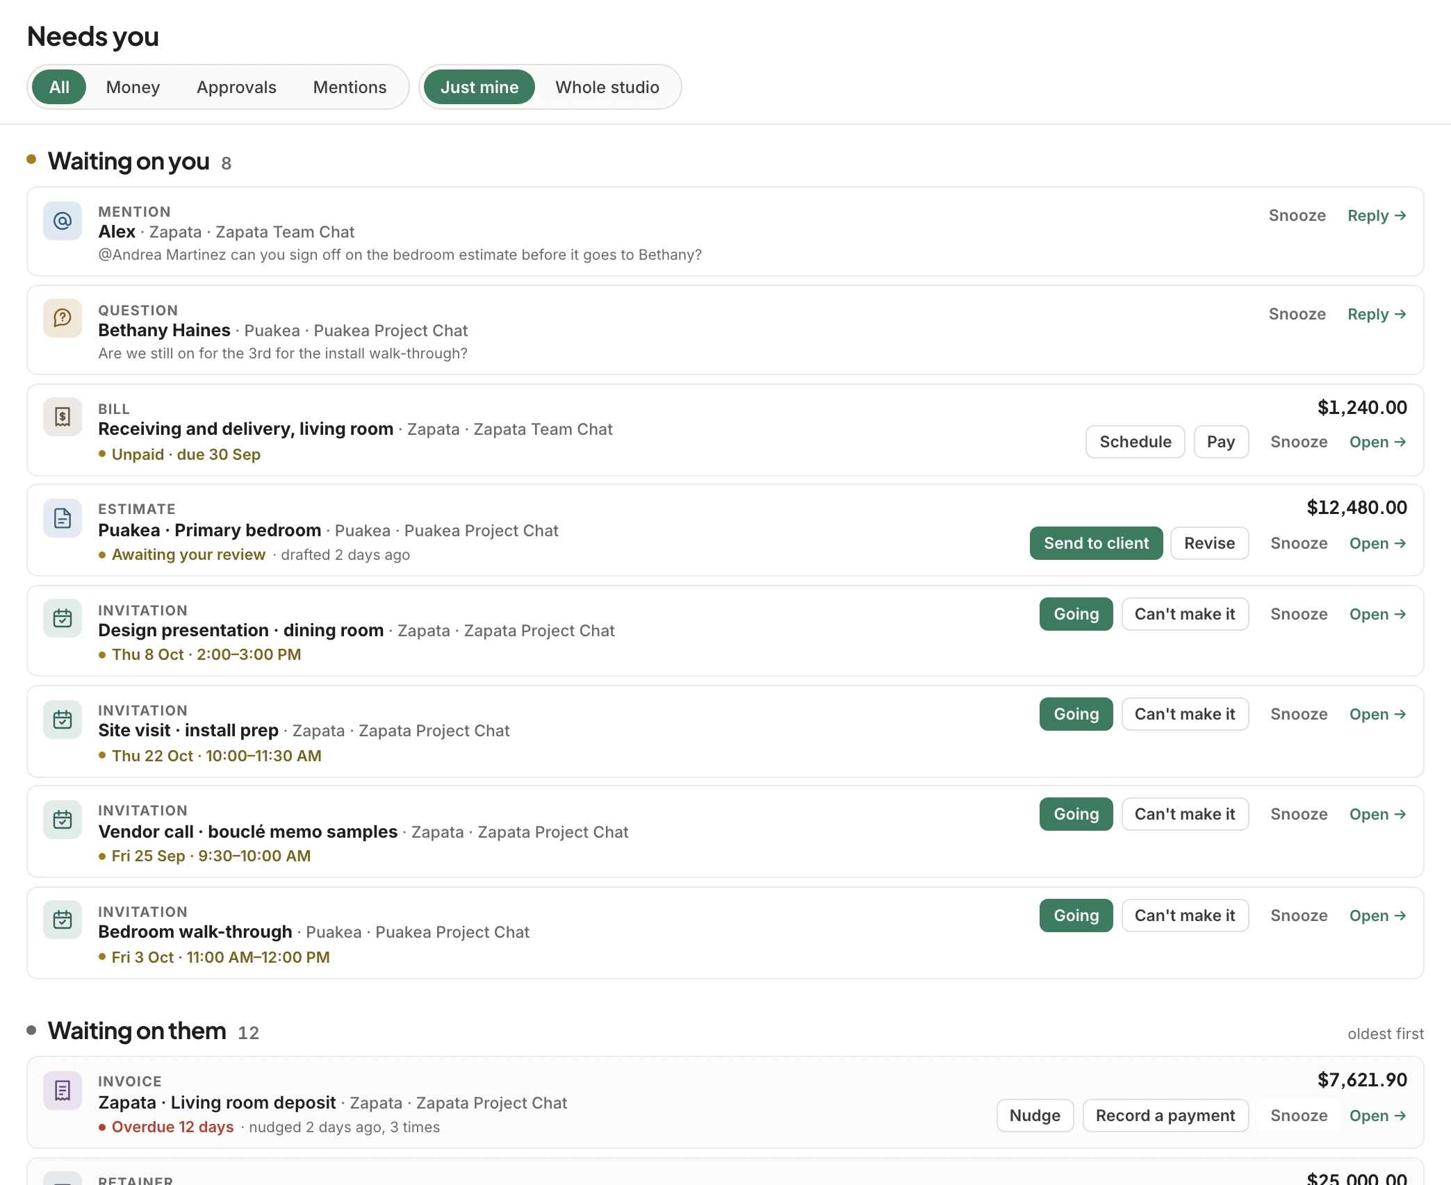This screenshot has height=1185, width=1451.
Task: Revise the Primary bedroom estimate
Action: pos(1209,543)
